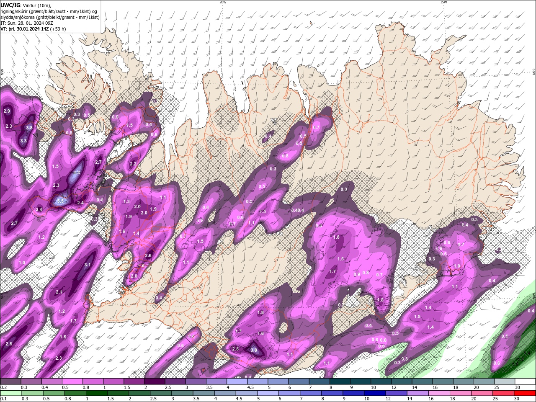Click the 0.9 precipitation value on the map
536x402 pixels.
tap(357, 274)
